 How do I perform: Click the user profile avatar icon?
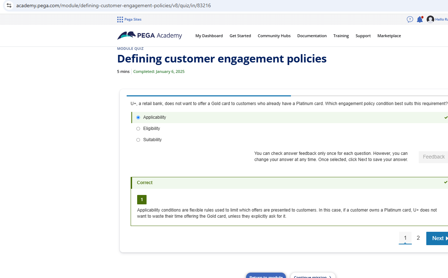click(x=430, y=19)
